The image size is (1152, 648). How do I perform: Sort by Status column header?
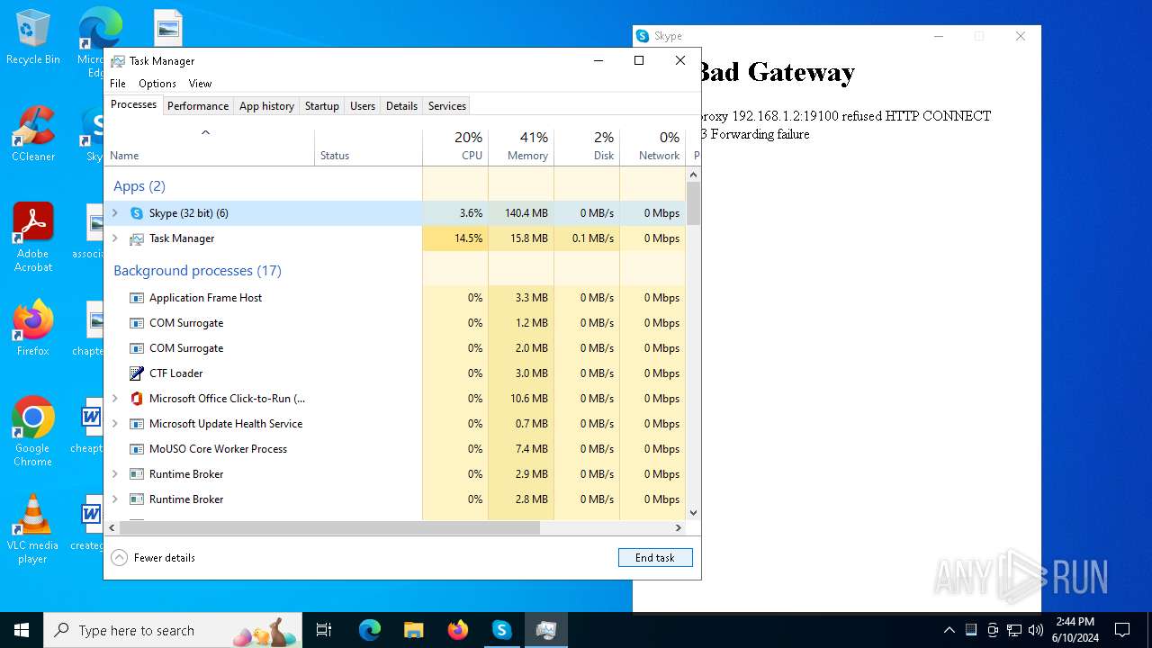point(369,147)
